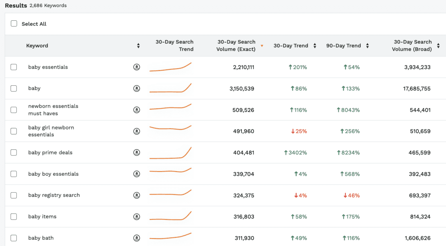Open Amazon icon for baby registry search
The height and width of the screenshot is (246, 446).
137,195
